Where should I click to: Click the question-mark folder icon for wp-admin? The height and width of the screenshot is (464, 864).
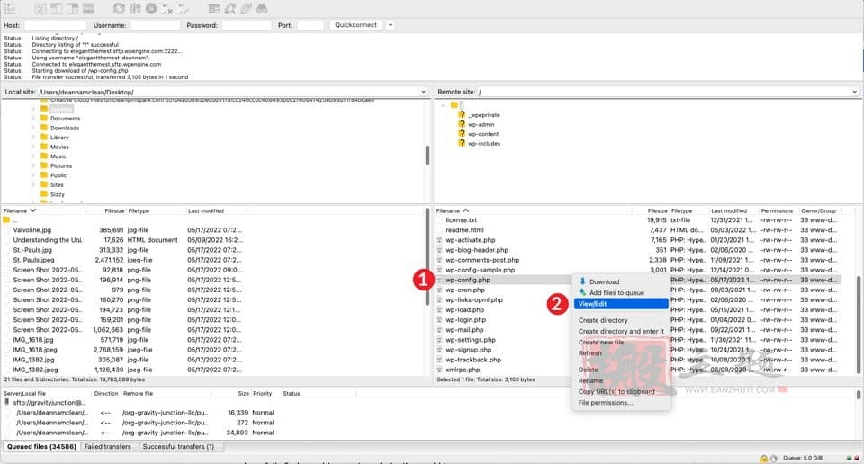[x=462, y=124]
